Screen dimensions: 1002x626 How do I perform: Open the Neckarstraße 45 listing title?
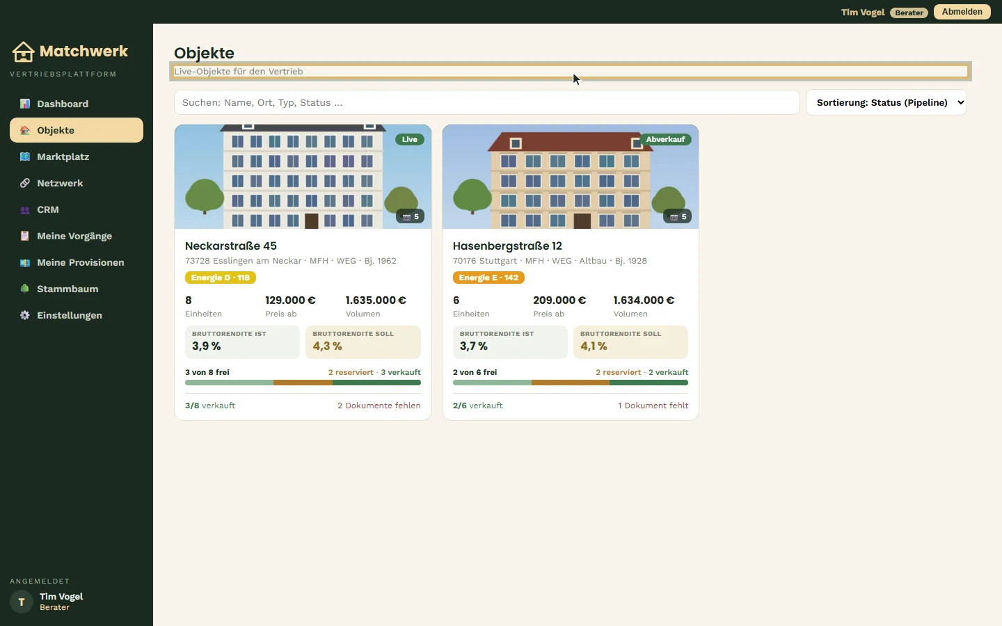[x=231, y=246]
